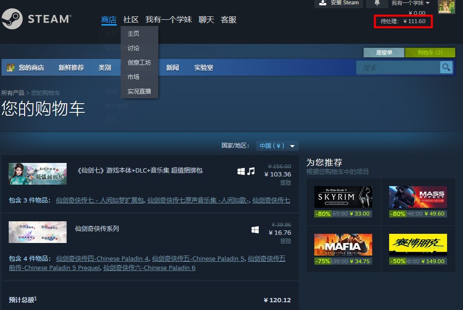Screen dimensions: 463x310
Task: Focus the 搜索 store search field
Action: 398,68
